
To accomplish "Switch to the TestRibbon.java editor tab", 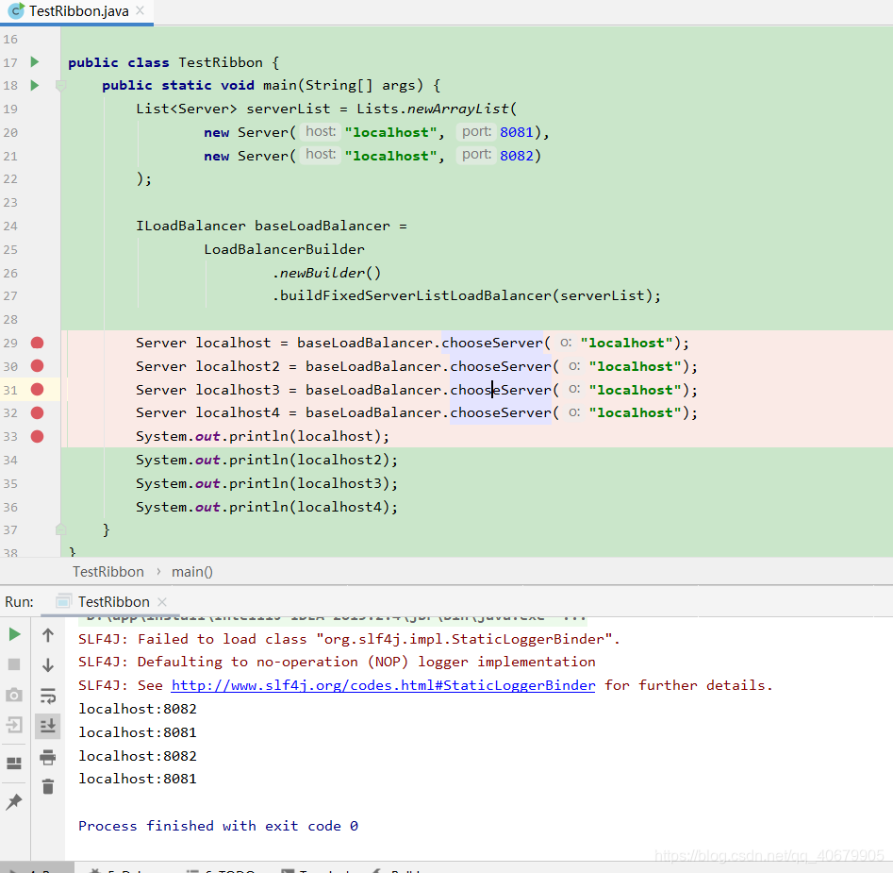I will click(78, 10).
